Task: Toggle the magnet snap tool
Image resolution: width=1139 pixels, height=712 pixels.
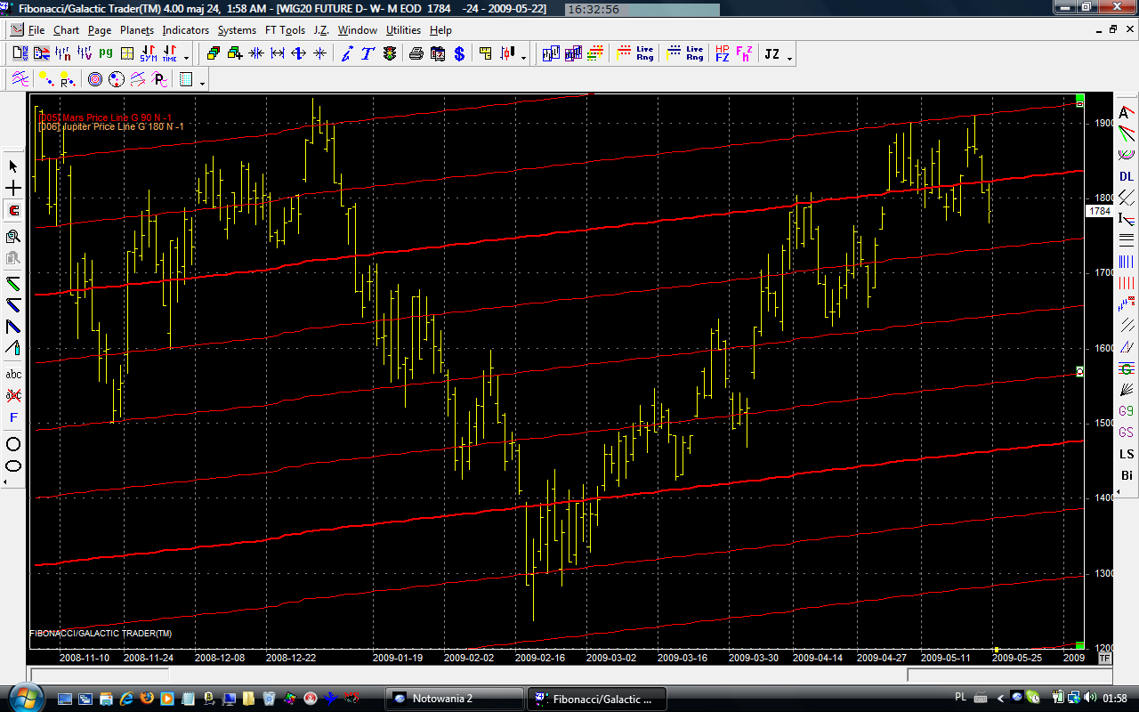Action: point(13,211)
